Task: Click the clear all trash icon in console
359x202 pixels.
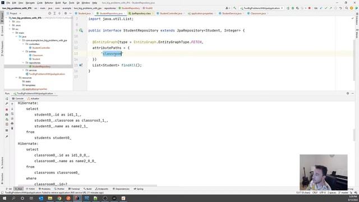Action: point(12,128)
